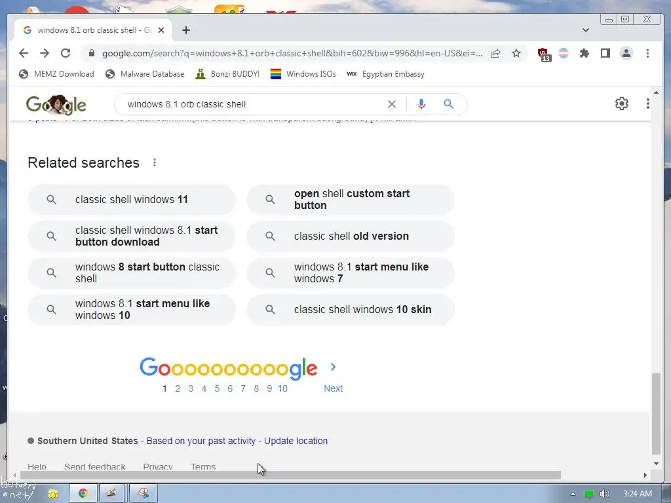Start voice search with microphone
Viewport: 671px width, 503px height.
(x=421, y=104)
